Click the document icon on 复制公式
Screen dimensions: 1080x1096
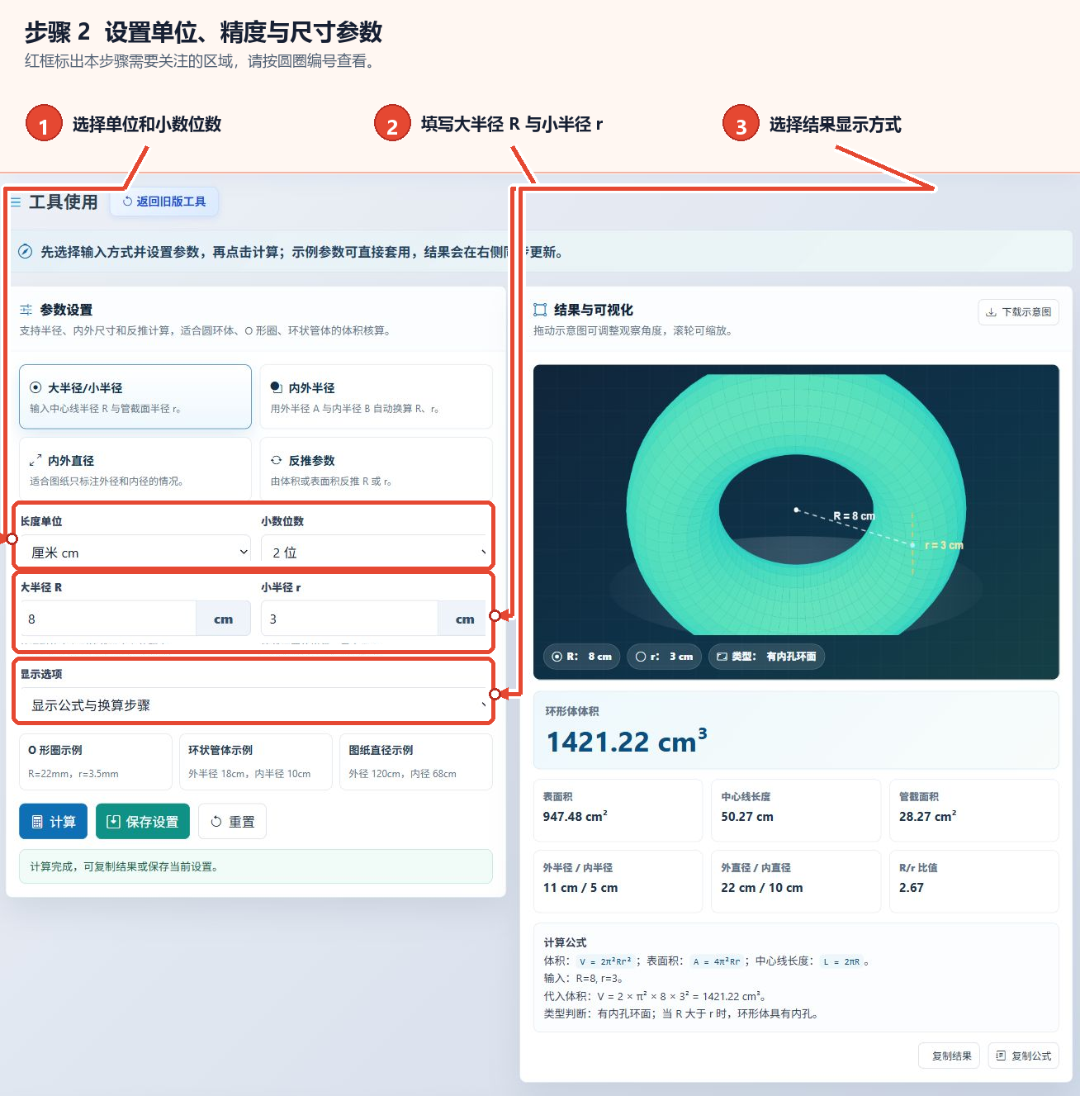tap(1001, 1056)
